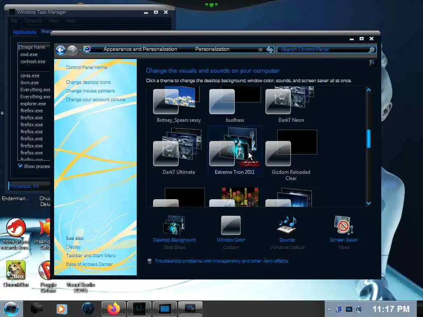Refresh the Control Panel address bar
The image size is (423, 317).
(269, 50)
